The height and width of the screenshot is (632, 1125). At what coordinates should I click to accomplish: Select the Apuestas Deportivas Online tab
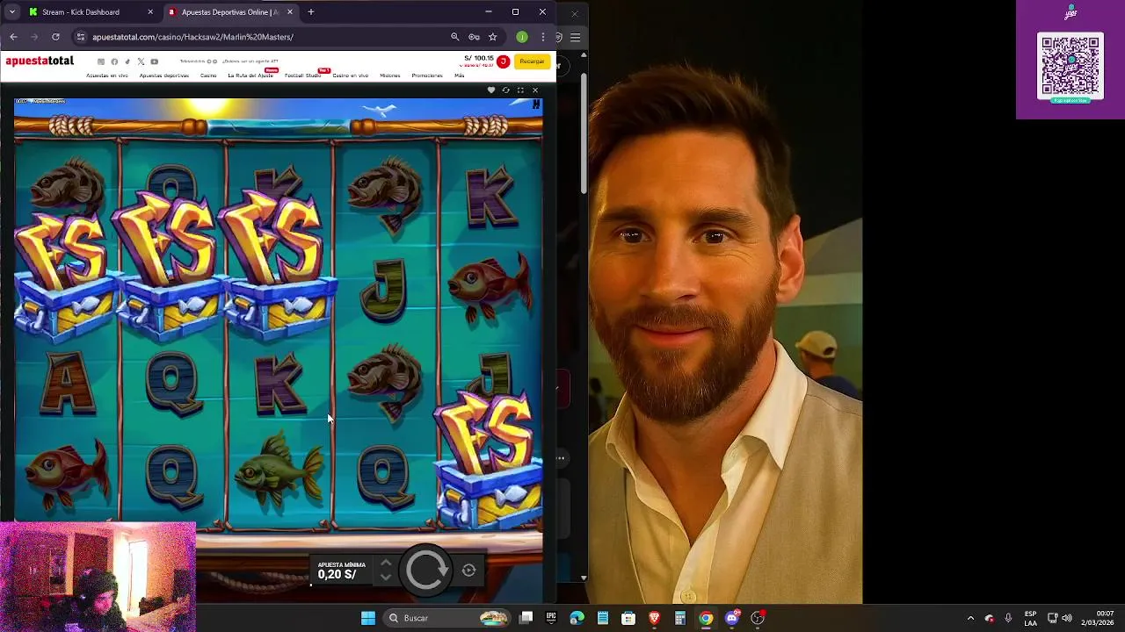pyautogui.click(x=230, y=12)
